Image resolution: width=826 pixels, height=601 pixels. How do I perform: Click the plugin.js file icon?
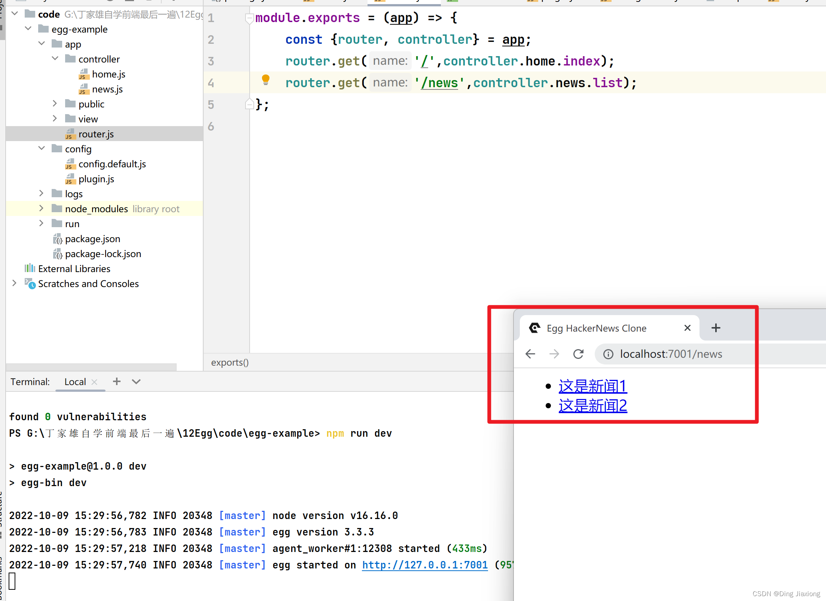pyautogui.click(x=70, y=179)
